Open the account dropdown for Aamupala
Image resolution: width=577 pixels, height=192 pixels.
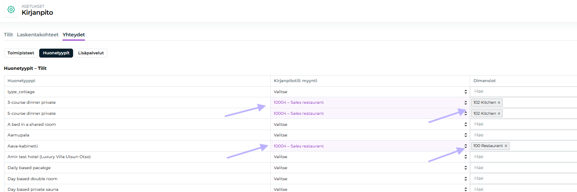370,135
